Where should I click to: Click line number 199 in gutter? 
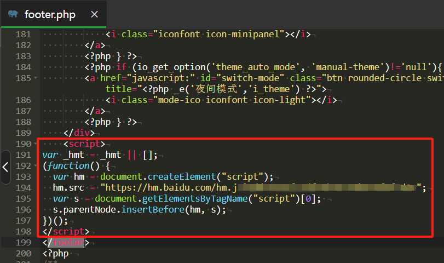[x=23, y=242]
